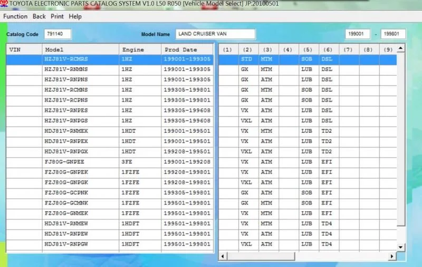Image resolution: width=422 pixels, height=267 pixels.
Task: Select model row HDJ81V-RNMEW
Action: coord(110,224)
